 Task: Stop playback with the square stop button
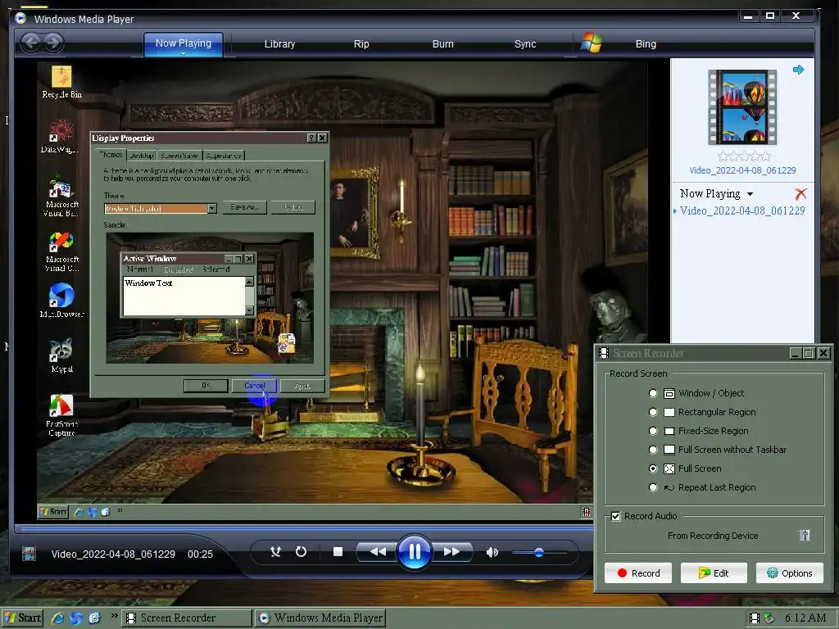pos(338,551)
